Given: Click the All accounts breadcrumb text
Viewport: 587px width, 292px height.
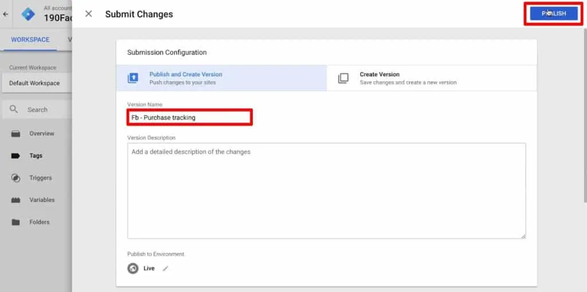Looking at the screenshot, I should [x=58, y=7].
